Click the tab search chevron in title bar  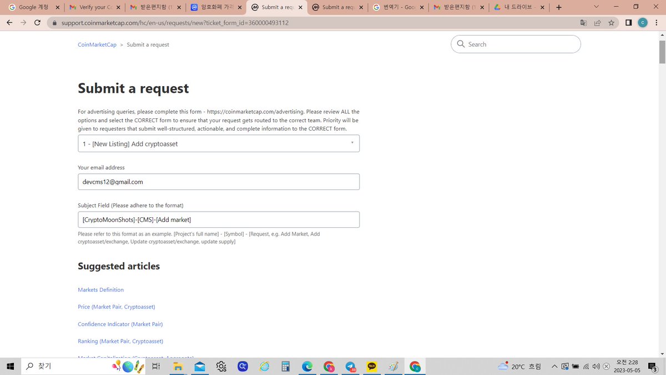tap(596, 7)
